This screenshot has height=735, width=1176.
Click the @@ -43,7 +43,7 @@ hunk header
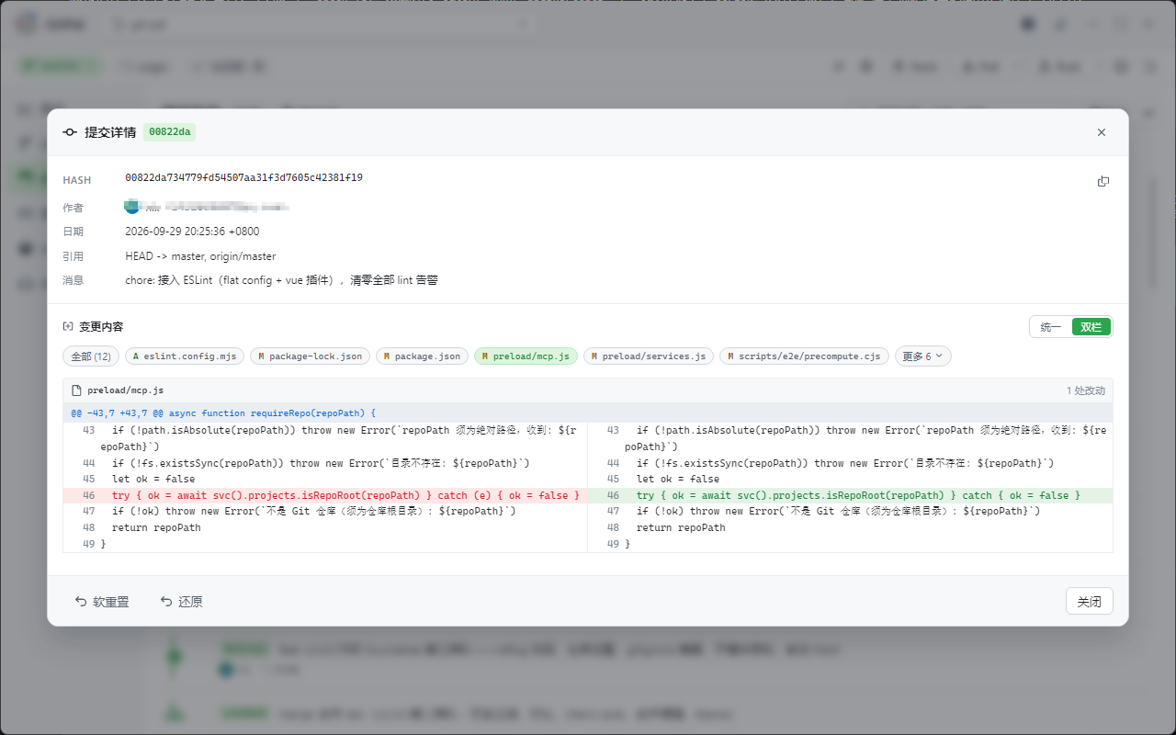pyautogui.click(x=588, y=413)
